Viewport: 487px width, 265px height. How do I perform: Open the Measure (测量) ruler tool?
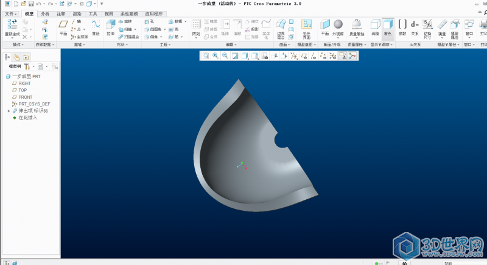tap(442, 27)
